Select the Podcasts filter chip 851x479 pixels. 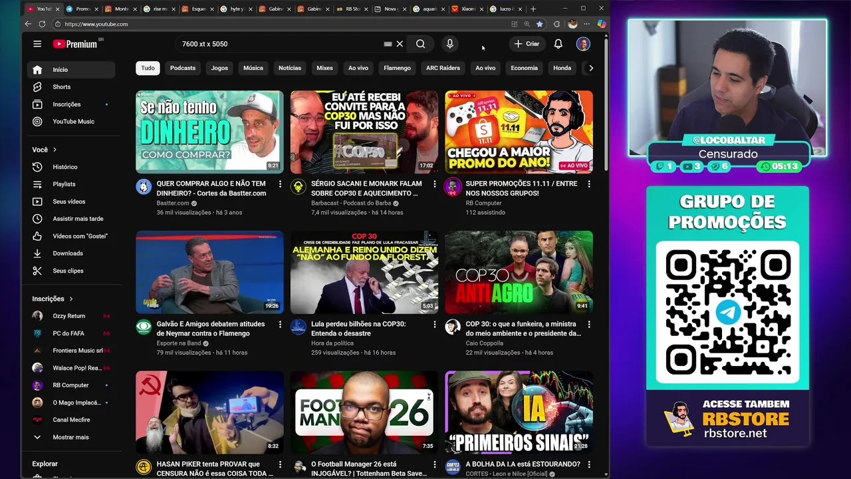(183, 68)
